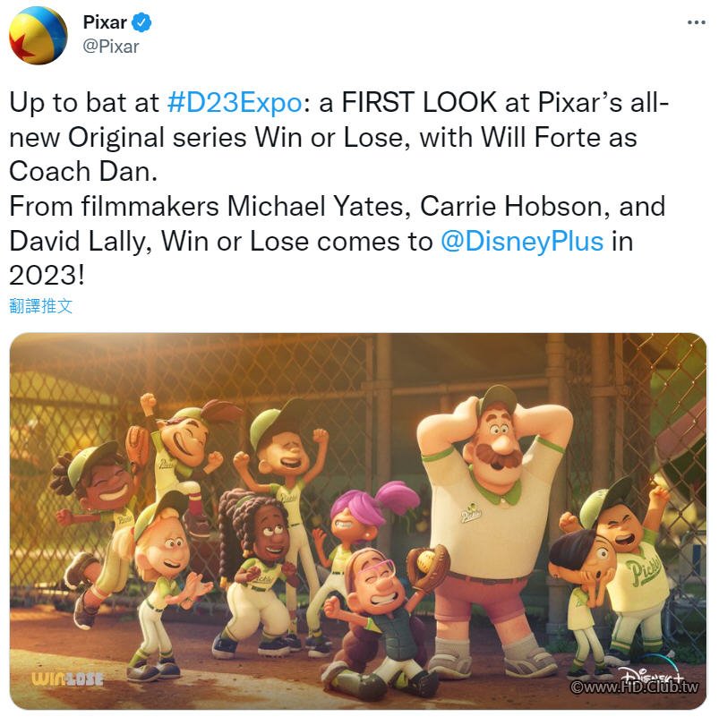Open the Pixar Luxo ball profile avatar

coord(39,35)
